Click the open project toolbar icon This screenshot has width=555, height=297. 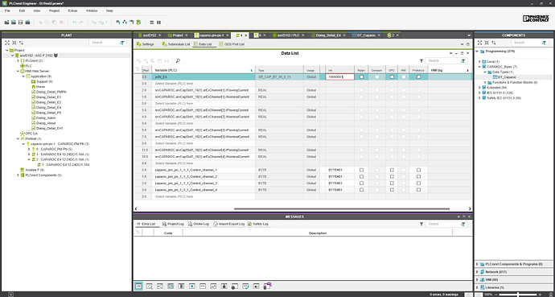tap(14, 23)
